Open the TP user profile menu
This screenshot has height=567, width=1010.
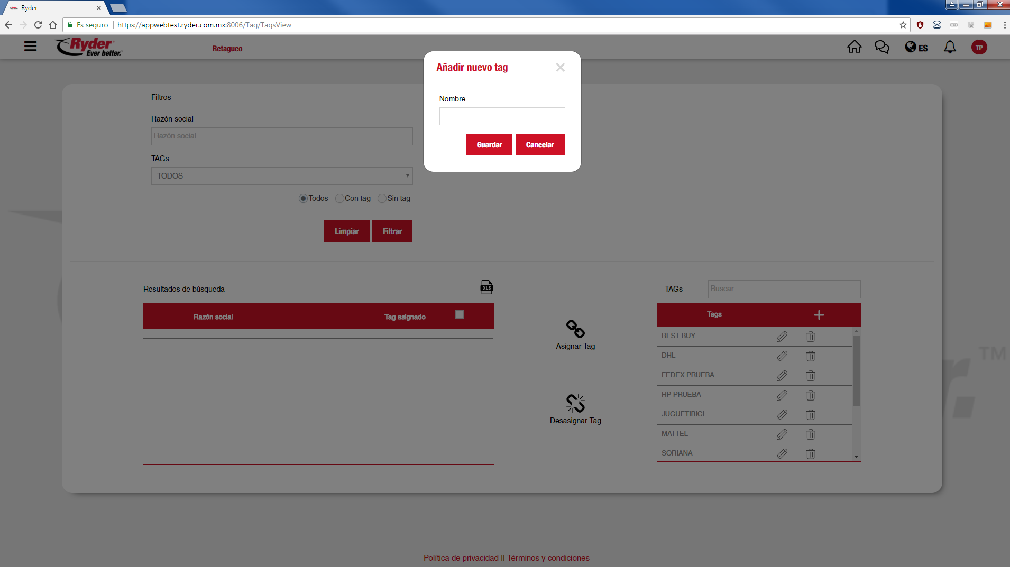[x=979, y=48]
